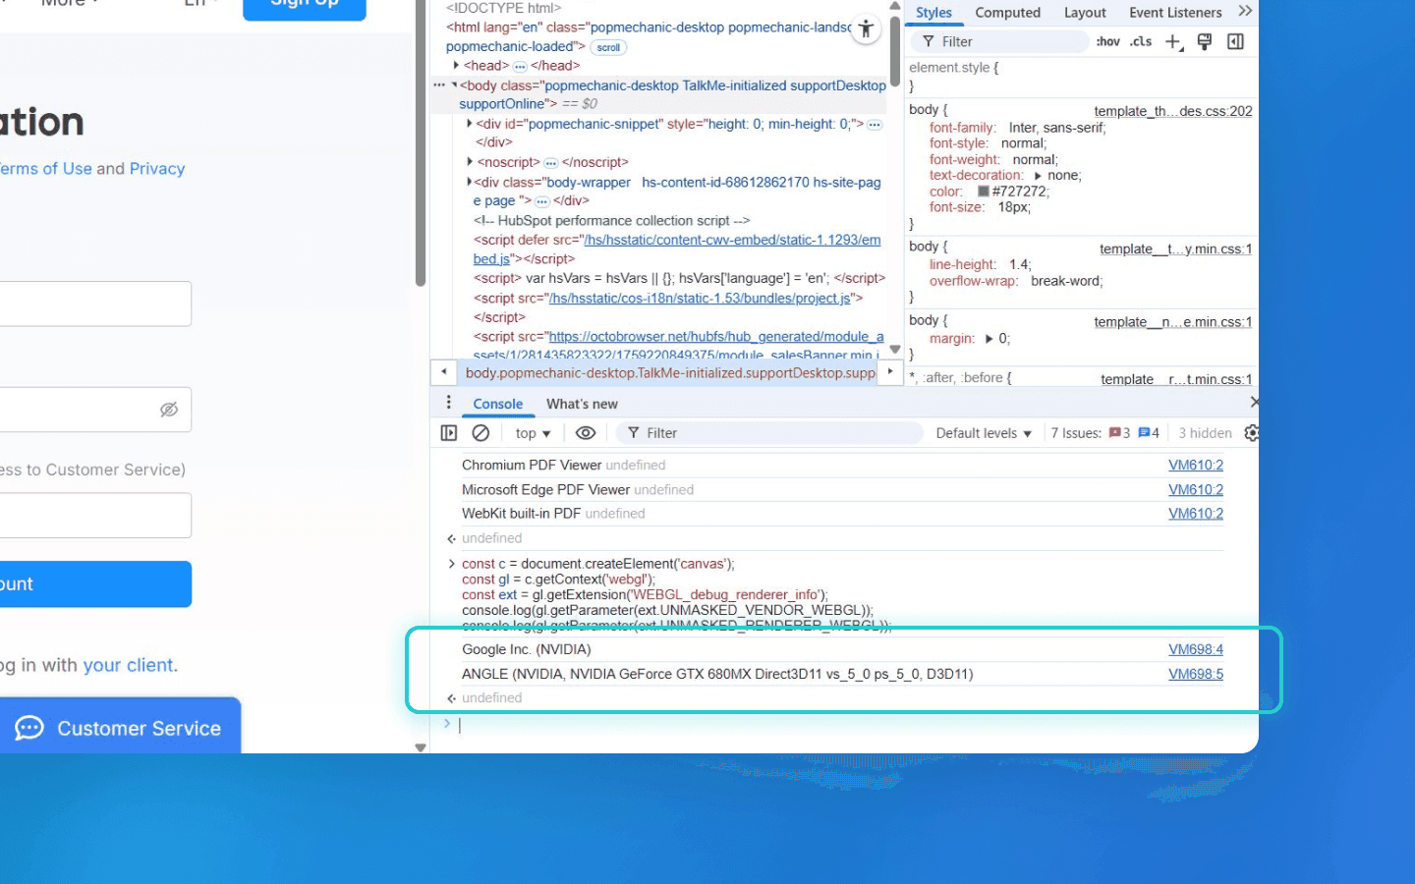
Task: Toggle element pseudo-states with :hov
Action: click(x=1107, y=41)
